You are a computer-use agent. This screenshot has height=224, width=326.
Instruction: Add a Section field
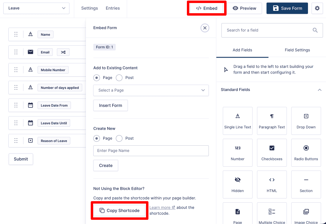tap(306, 185)
